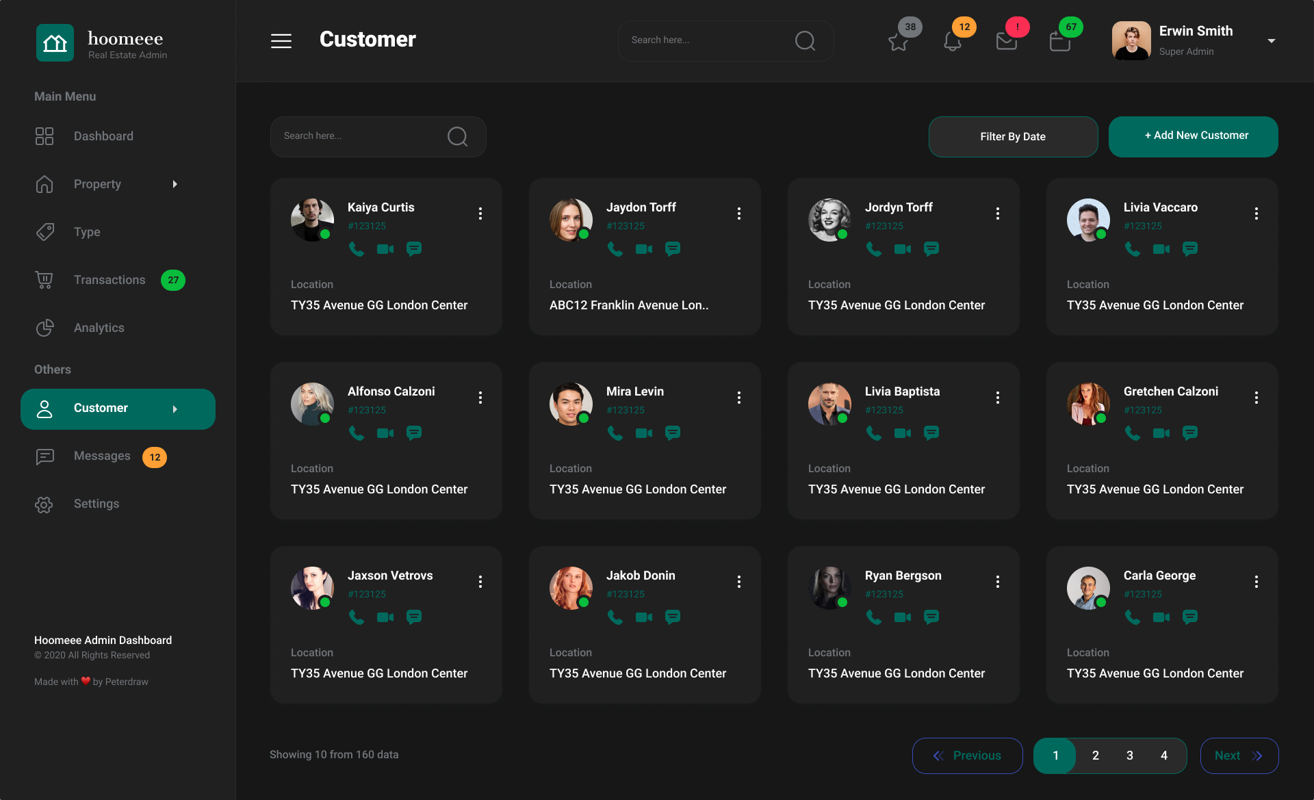Open Analytics from main menu
Image resolution: width=1314 pixels, height=800 pixels.
(99, 328)
